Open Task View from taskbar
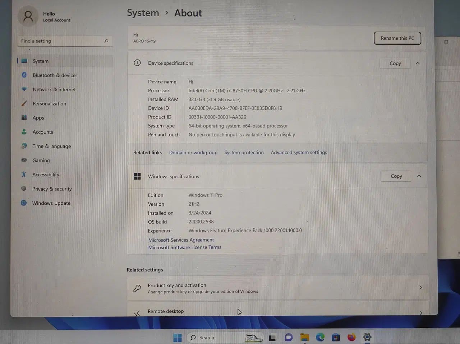Screen dimensions: 460x344 [x=272, y=338]
